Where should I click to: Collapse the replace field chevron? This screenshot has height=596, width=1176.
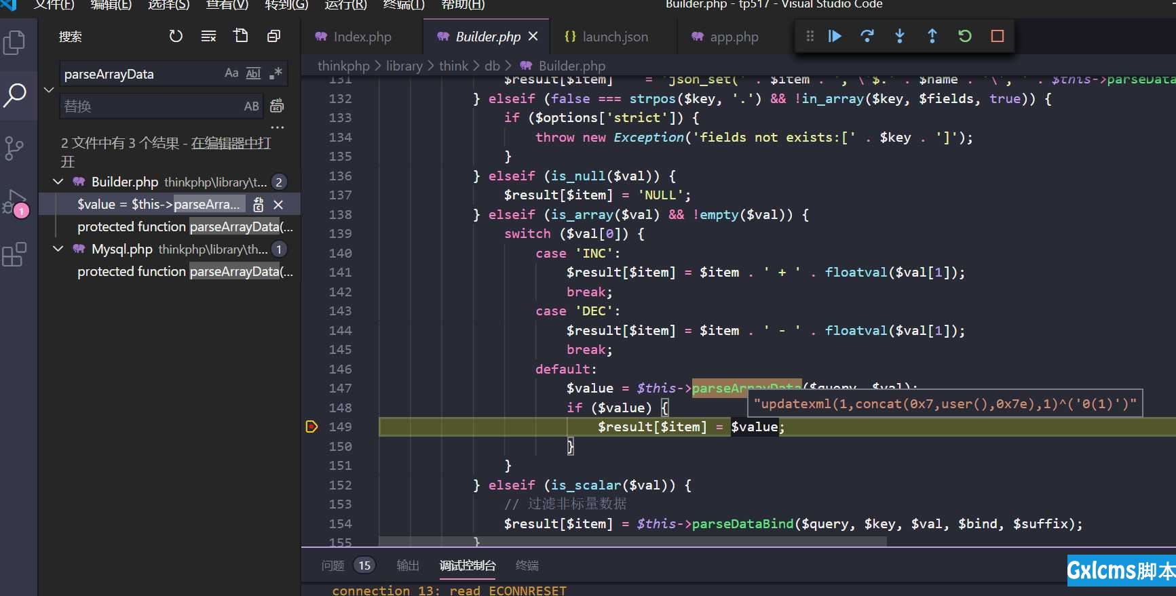pyautogui.click(x=49, y=90)
